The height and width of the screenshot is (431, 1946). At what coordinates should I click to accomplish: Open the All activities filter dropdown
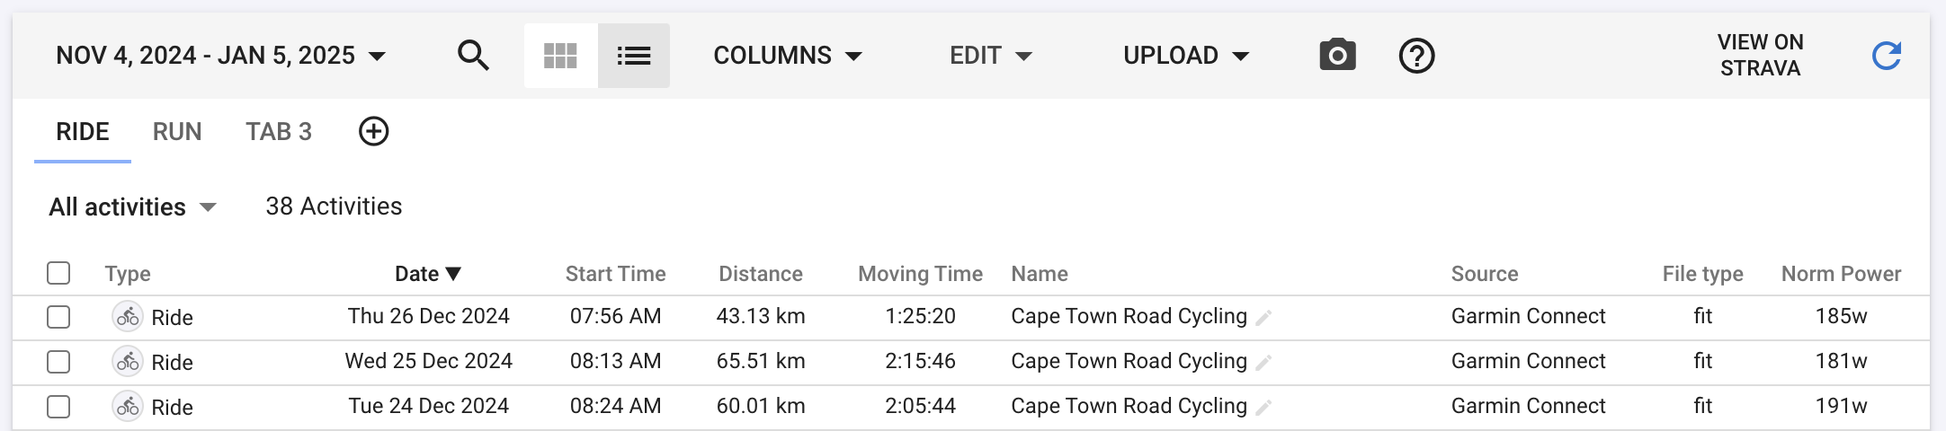click(x=133, y=207)
